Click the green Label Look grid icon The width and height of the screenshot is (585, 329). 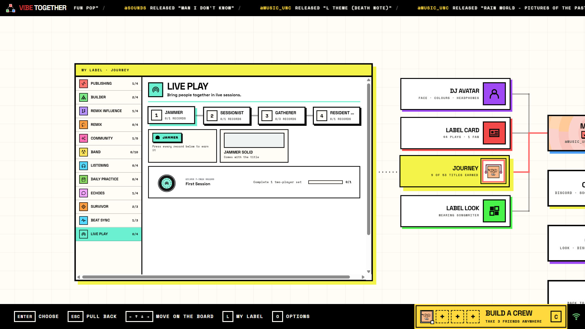(494, 211)
